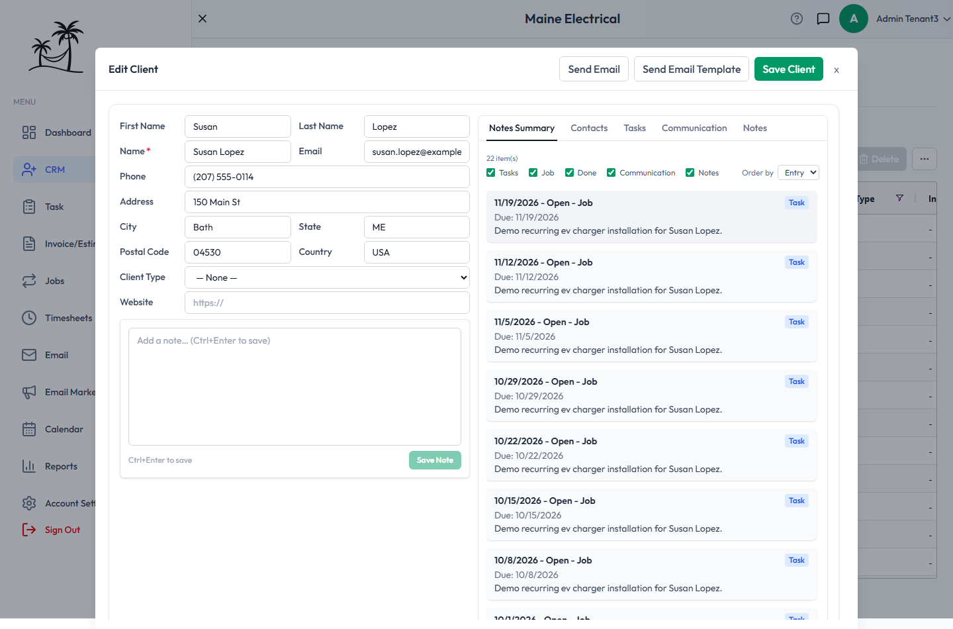This screenshot has width=953, height=629.
Task: Open the Client Type dropdown
Action: click(x=327, y=277)
